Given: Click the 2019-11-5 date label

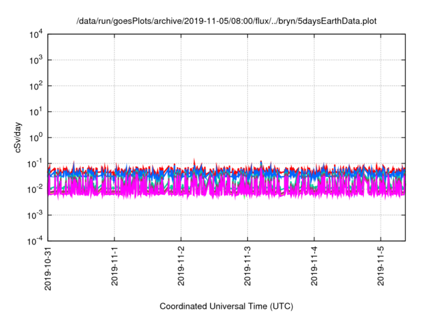Looking at the screenshot, I should click(381, 266).
